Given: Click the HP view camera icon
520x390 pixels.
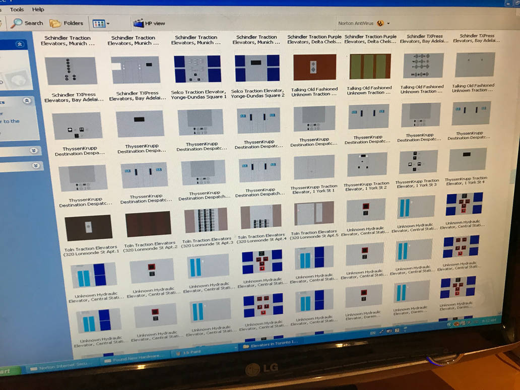Looking at the screenshot, I should [139, 23].
